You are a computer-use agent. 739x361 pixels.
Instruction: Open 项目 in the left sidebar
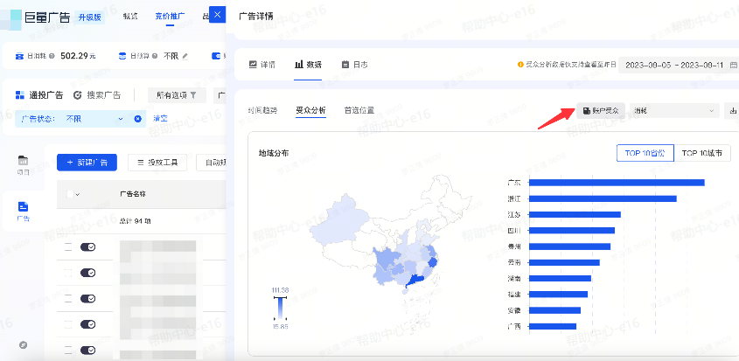coord(23,164)
